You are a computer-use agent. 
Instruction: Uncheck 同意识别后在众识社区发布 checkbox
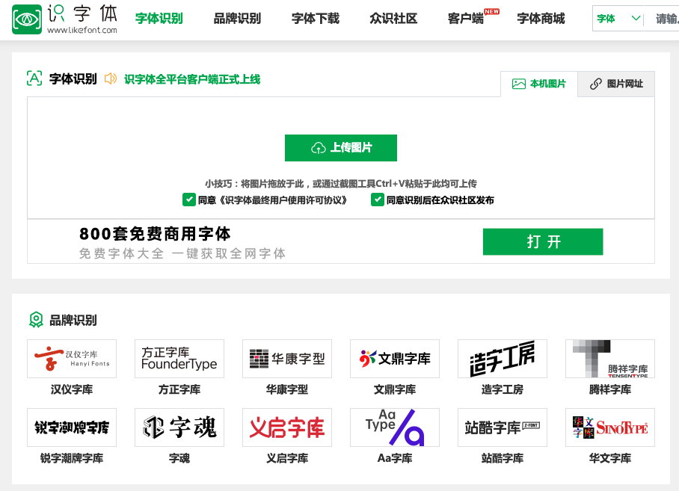coord(378,200)
